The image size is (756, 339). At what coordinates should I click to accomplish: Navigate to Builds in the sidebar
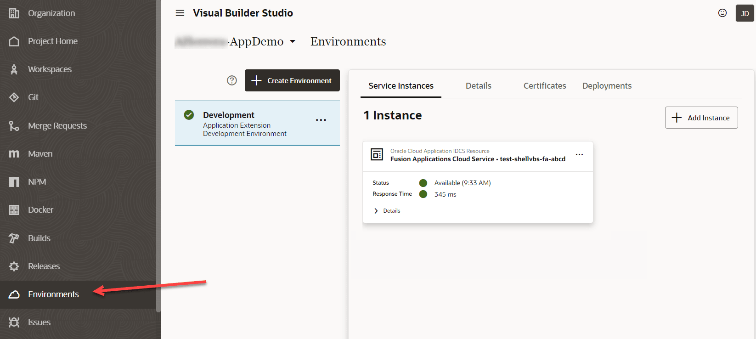[39, 238]
